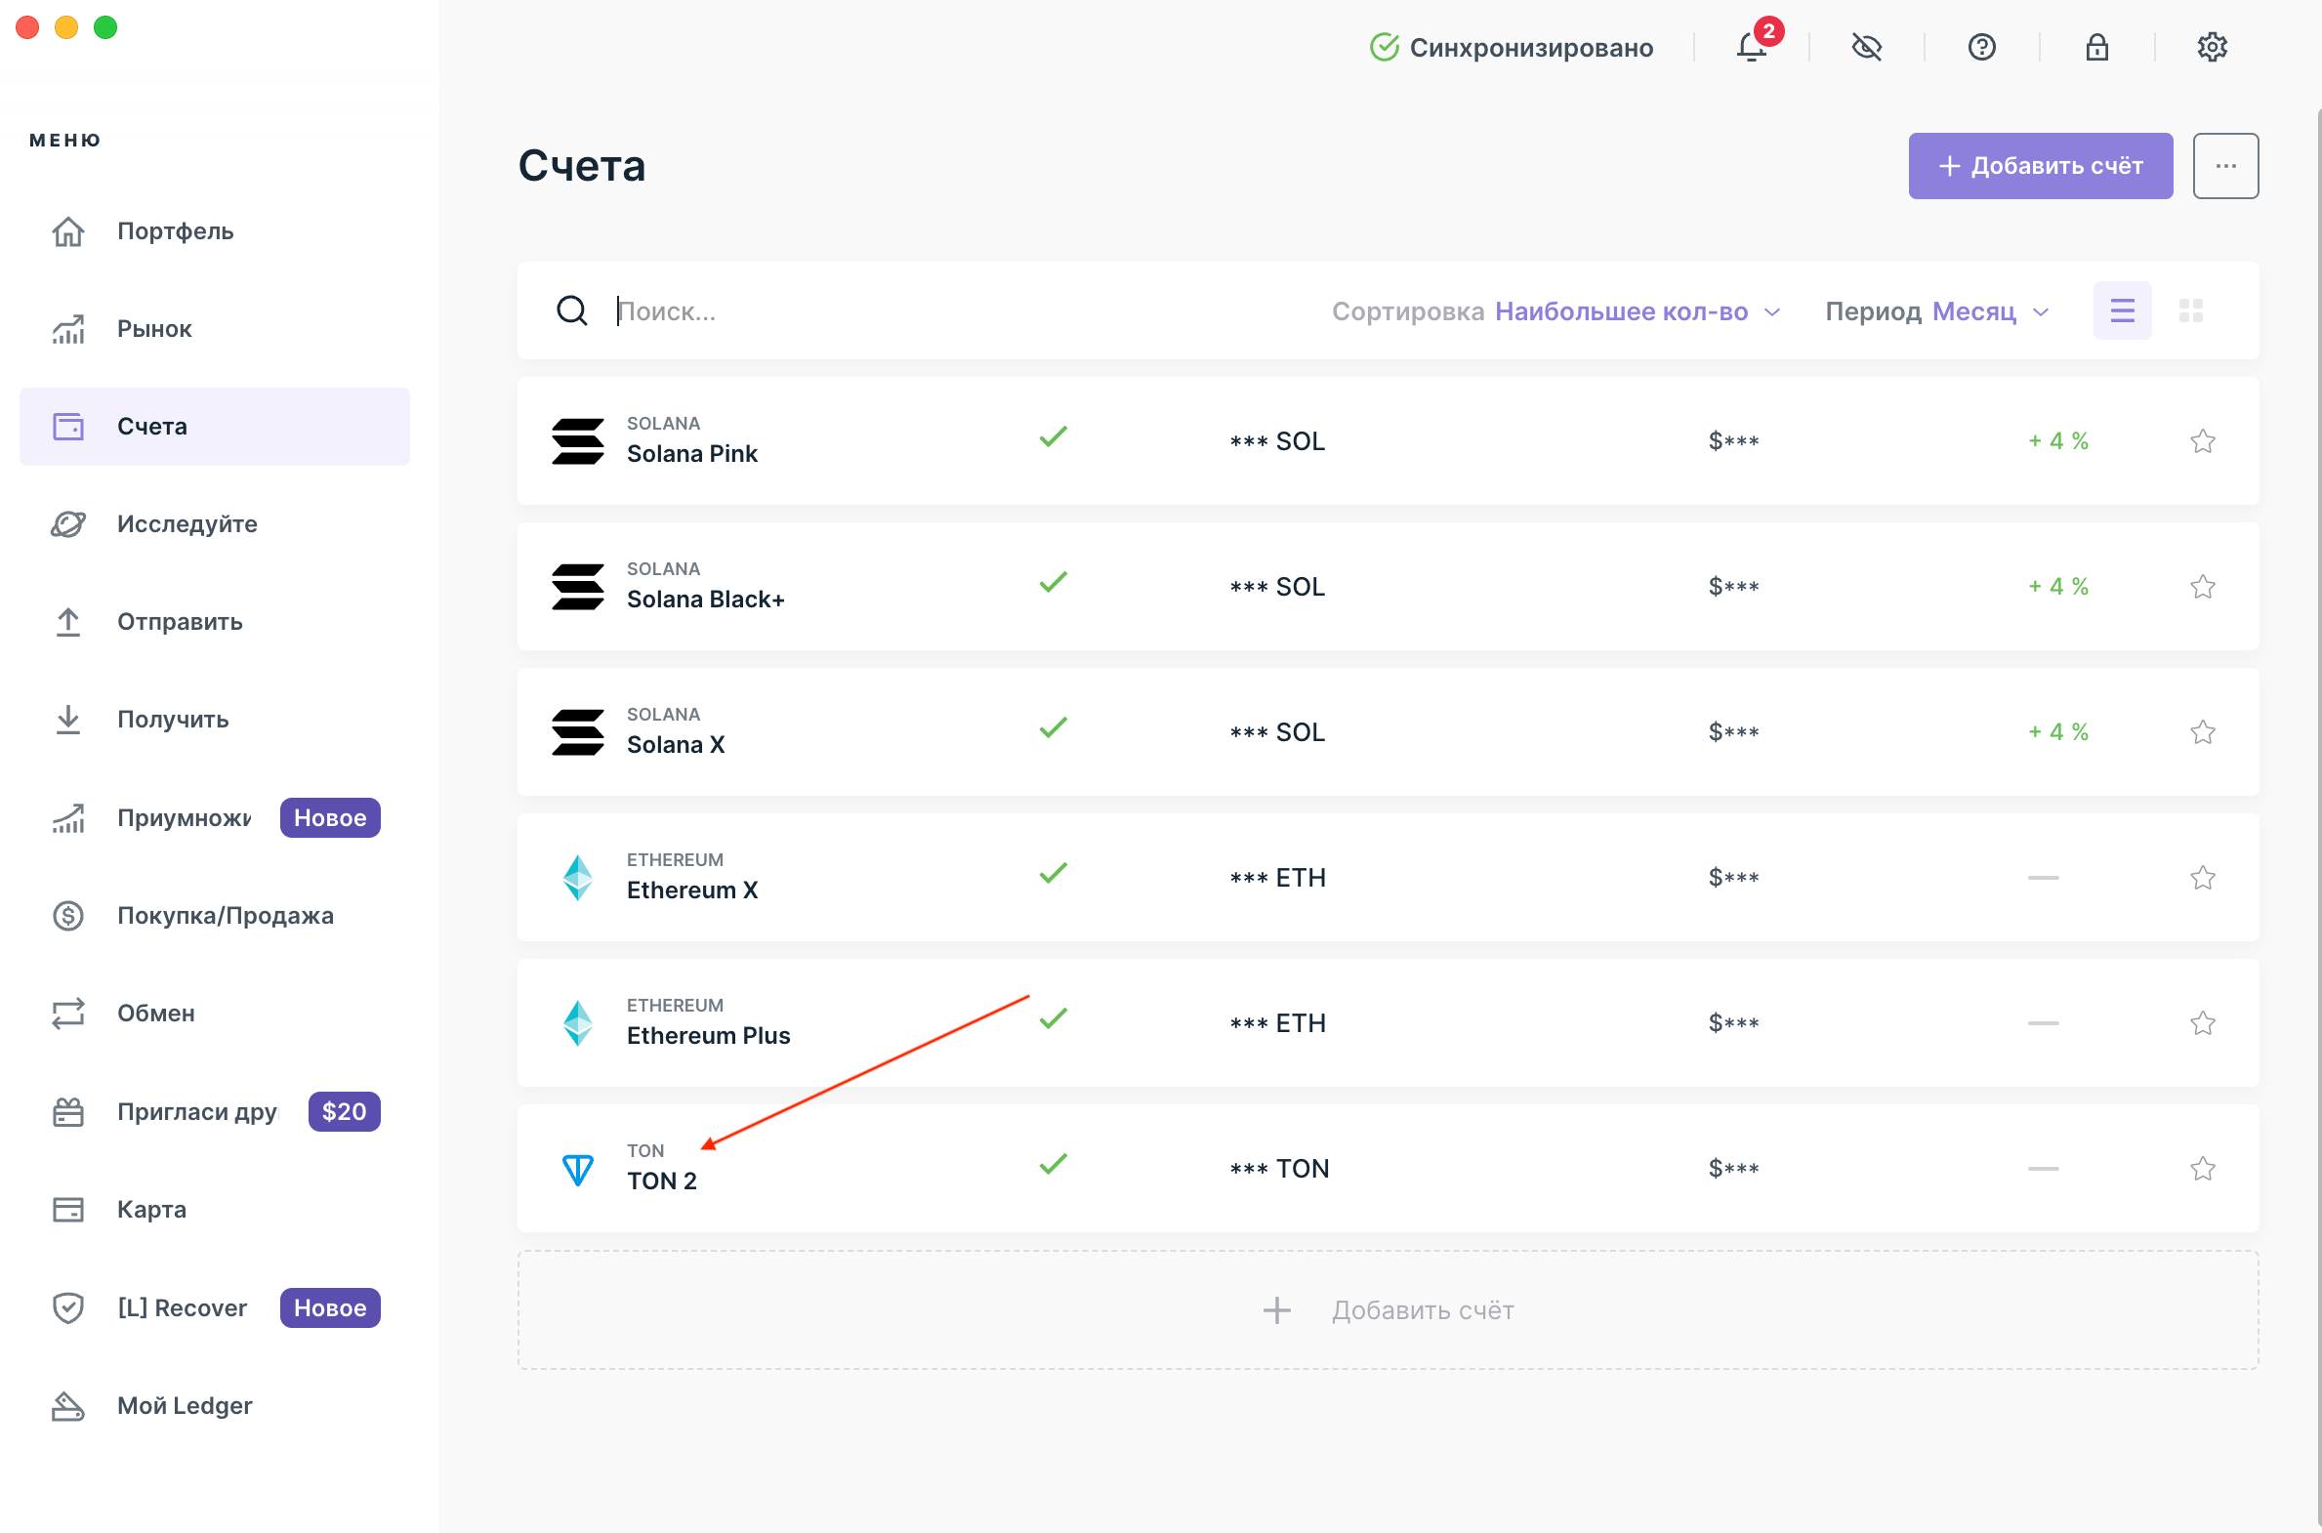Toggle discreet mode eye icon
The width and height of the screenshot is (2322, 1533).
[x=1866, y=47]
